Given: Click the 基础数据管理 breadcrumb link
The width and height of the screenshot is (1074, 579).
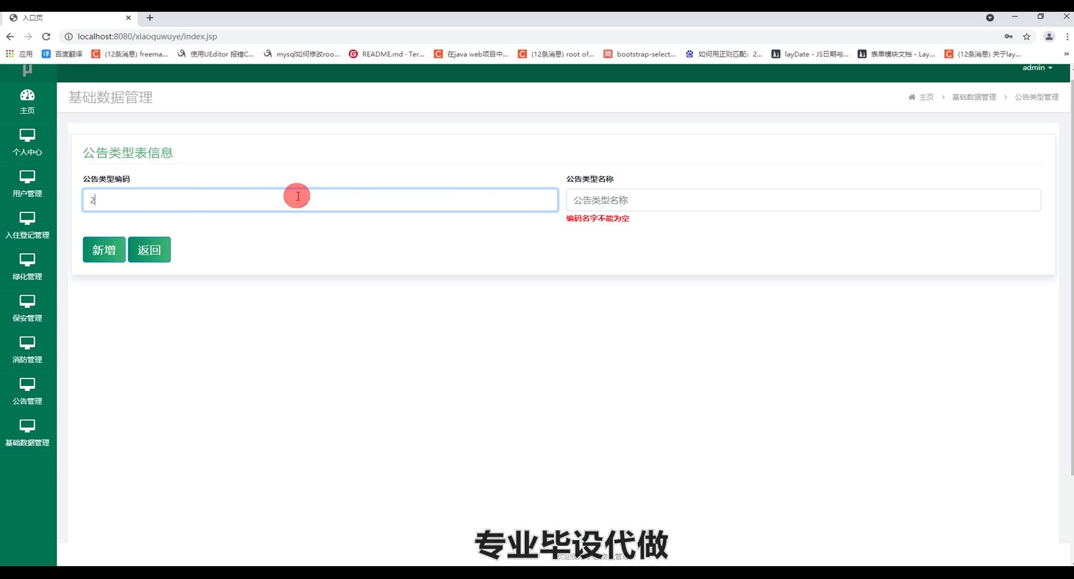Looking at the screenshot, I should (974, 97).
